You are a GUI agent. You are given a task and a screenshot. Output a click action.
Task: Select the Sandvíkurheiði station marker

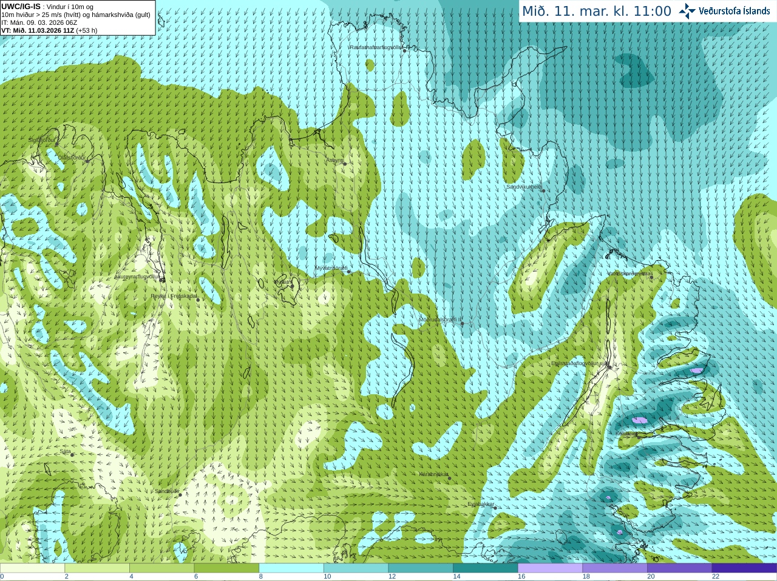pos(543,191)
